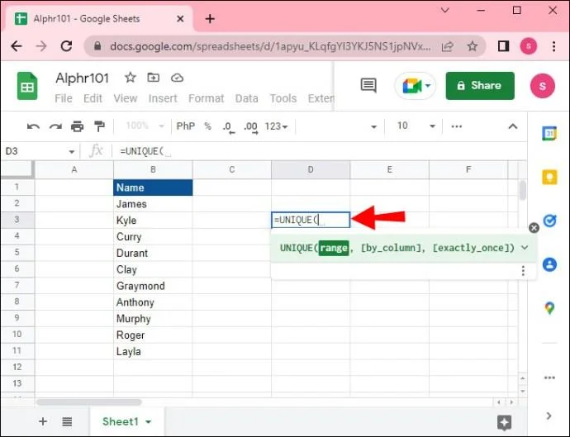Image resolution: width=570 pixels, height=437 pixels.
Task: Close the Alphr101 browser tab
Action: point(180,18)
